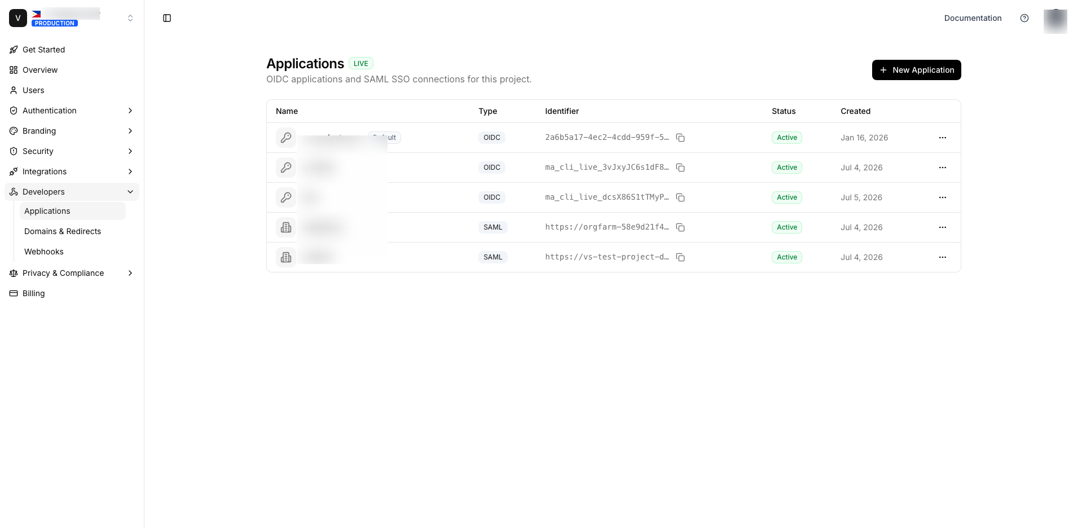This screenshot has height=528, width=1082.
Task: Open row actions for Jul 5, 2026 application
Action: (943, 197)
